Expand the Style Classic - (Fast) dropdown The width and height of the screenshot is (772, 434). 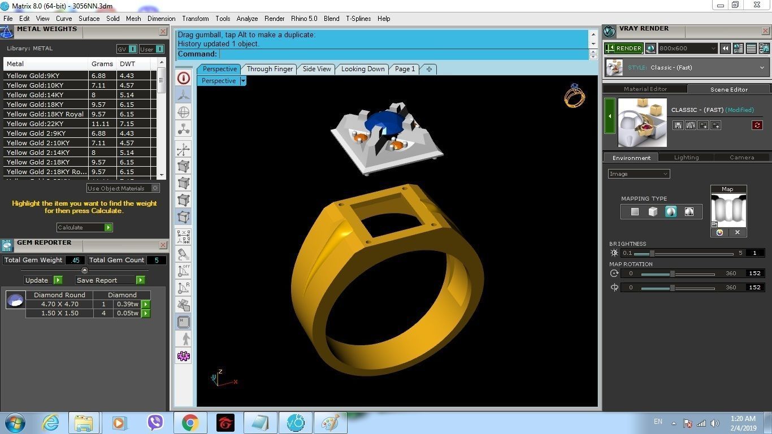pos(687,68)
